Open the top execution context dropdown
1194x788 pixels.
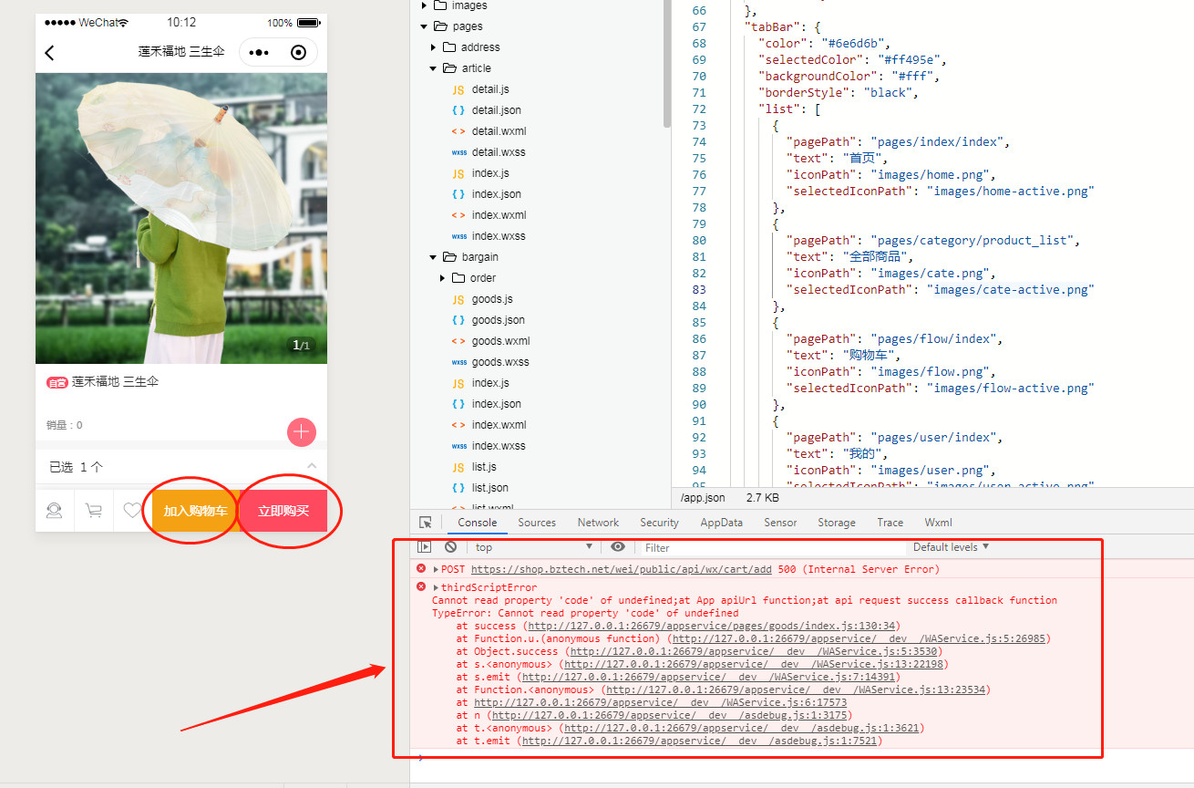point(534,547)
